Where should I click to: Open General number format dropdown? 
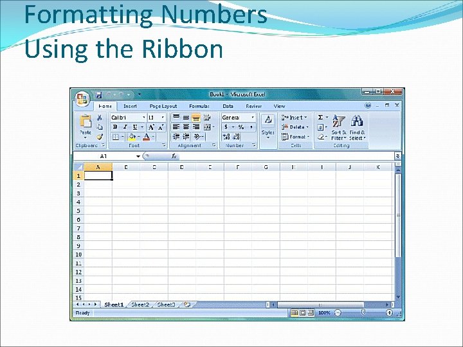point(253,118)
